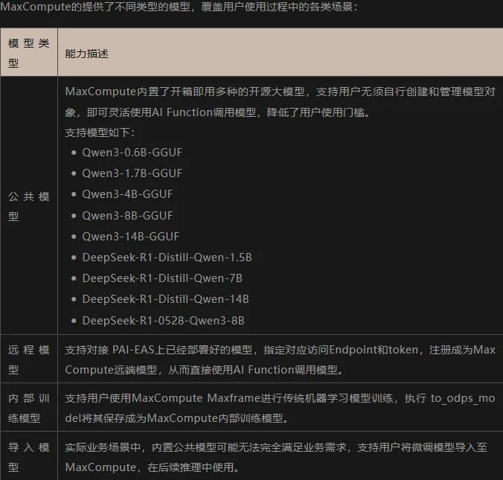Select list item Qwen3-0.6B-GGUF
The width and height of the screenshot is (503, 480).
(x=132, y=153)
